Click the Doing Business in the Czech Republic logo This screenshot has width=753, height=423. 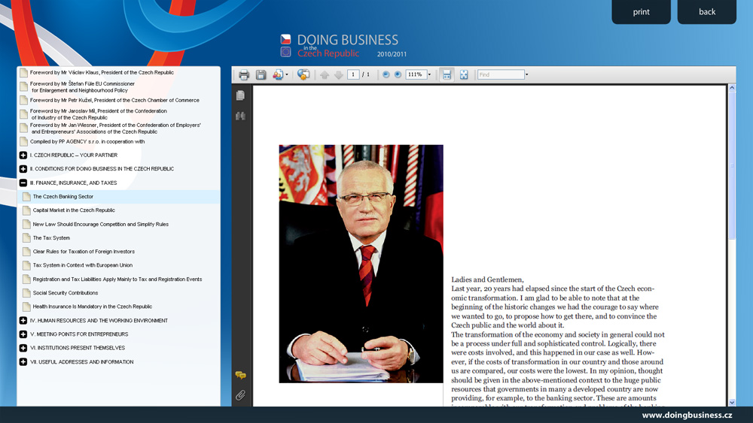(x=343, y=46)
